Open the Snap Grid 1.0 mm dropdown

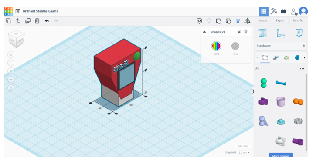click(x=244, y=152)
